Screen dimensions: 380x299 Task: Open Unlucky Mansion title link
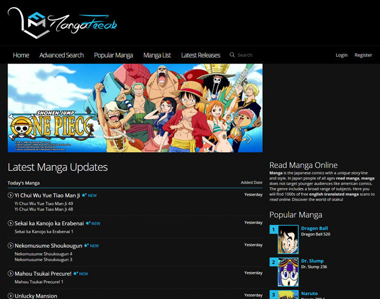[x=36, y=296]
